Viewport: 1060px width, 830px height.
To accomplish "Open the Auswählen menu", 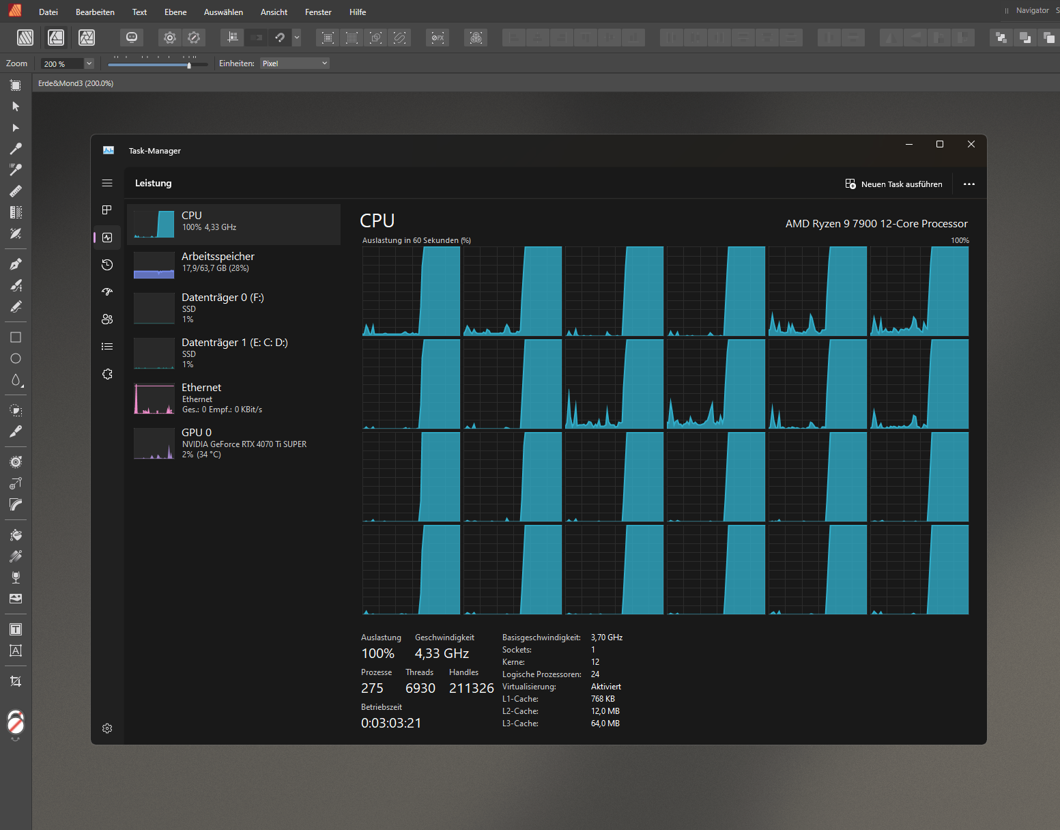I will pos(223,12).
